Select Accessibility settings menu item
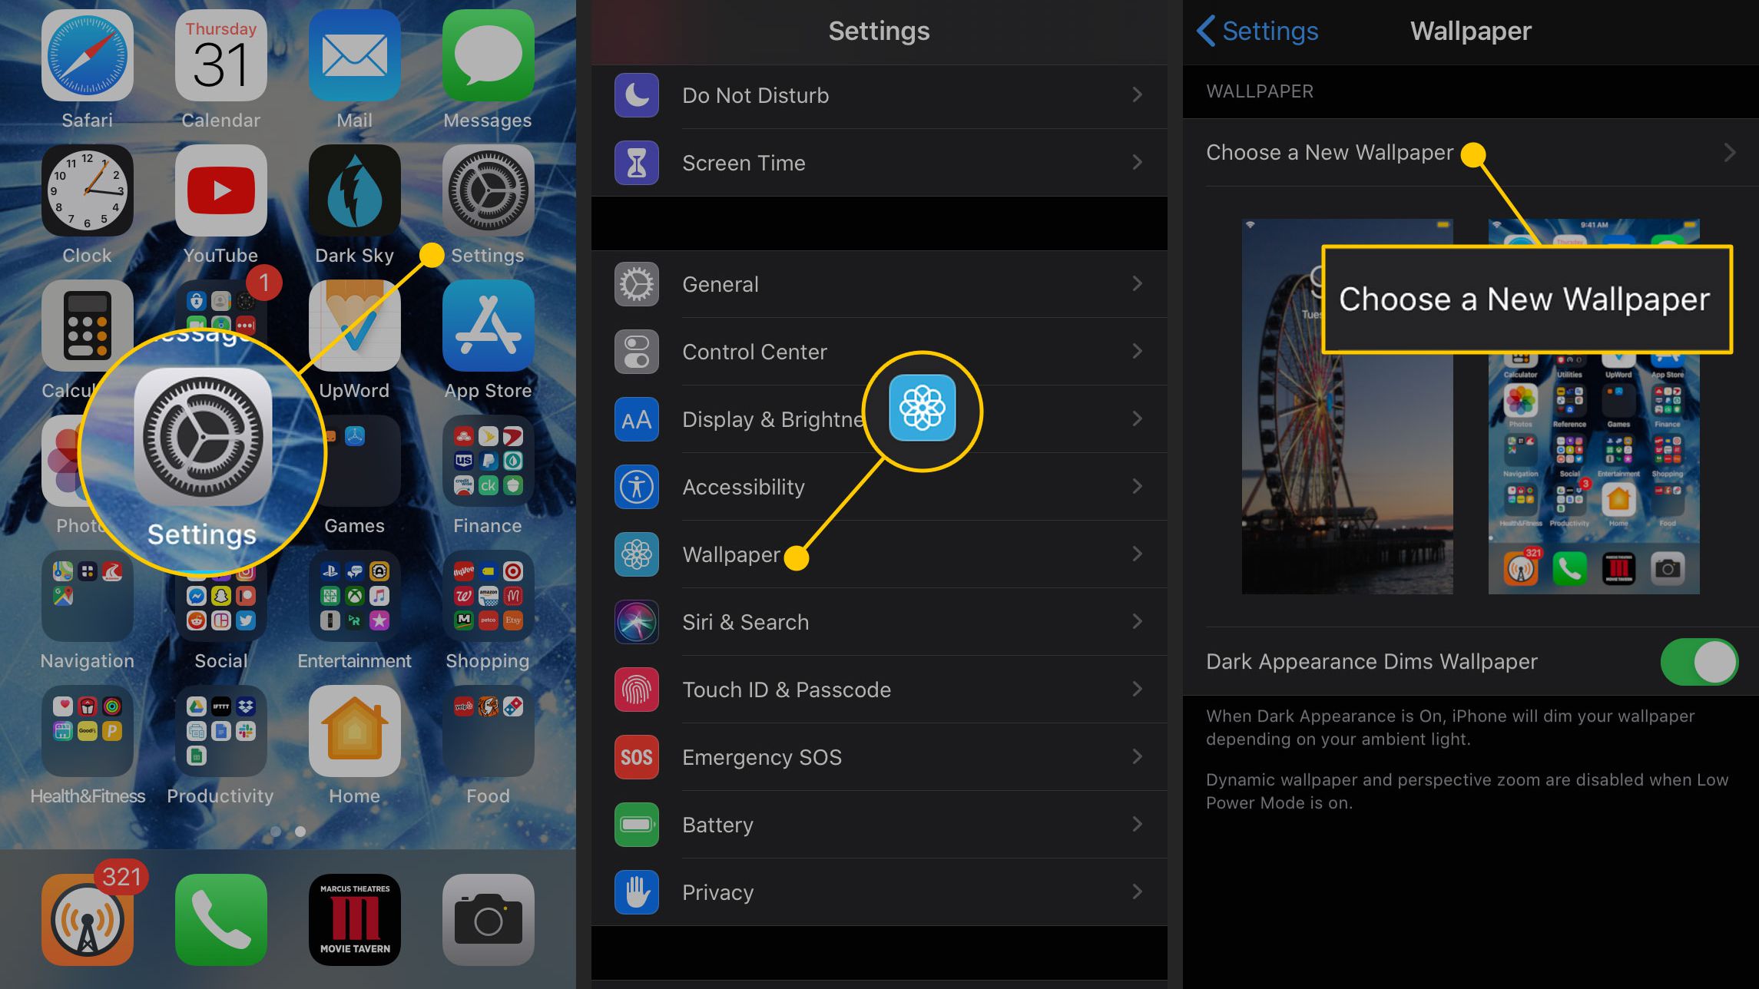This screenshot has width=1759, height=989. (x=878, y=487)
